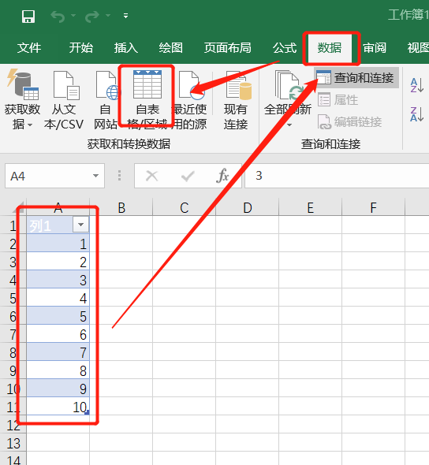Expand the 全部刷新 dropdown arrow
This screenshot has width=429, height=465.
(x=289, y=125)
